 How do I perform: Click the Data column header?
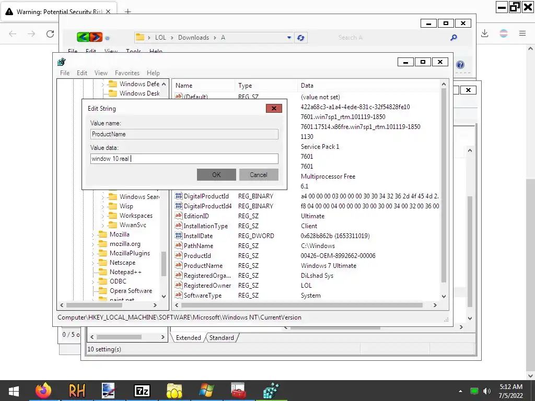click(x=368, y=86)
